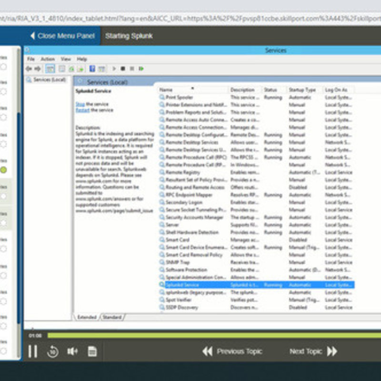Select Routing and Remote Access service

(257, 187)
